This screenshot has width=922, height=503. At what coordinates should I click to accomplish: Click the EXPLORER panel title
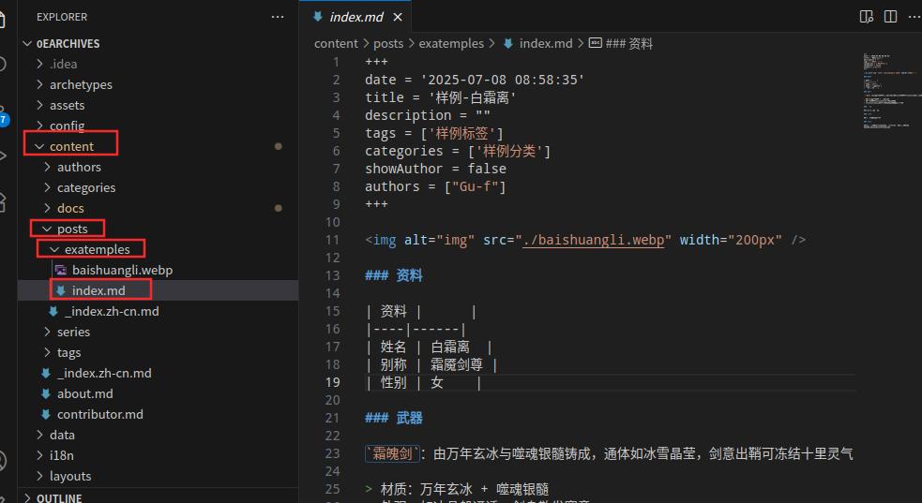tap(62, 17)
